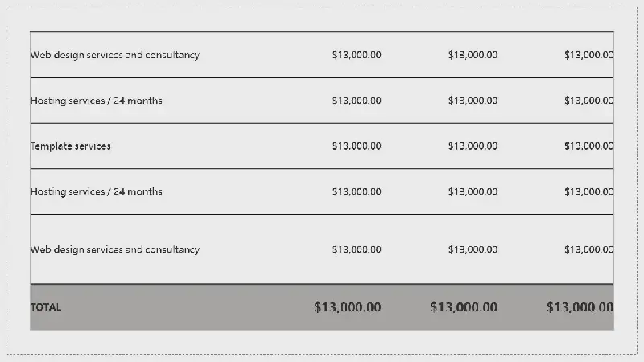The width and height of the screenshot is (644, 362).
Task: Select the upper Hosting services / 24 months label
Action: click(97, 101)
